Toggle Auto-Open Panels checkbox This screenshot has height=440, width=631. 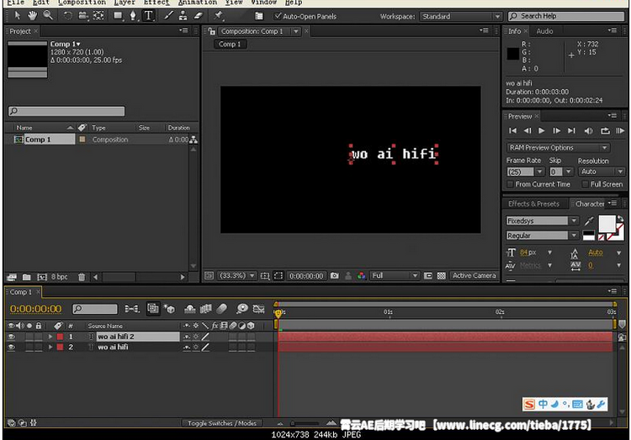pyautogui.click(x=277, y=16)
